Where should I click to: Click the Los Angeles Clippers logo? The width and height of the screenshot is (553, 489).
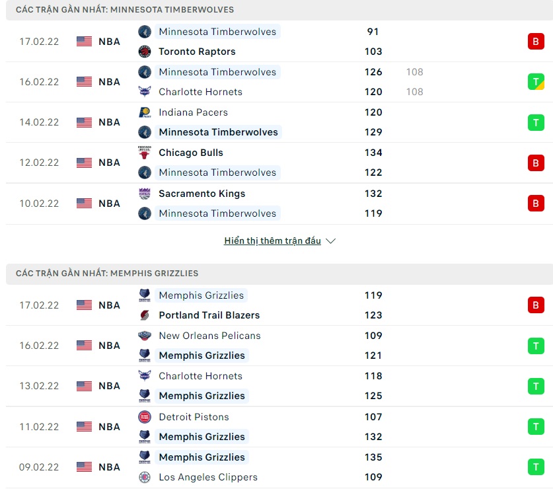pyautogui.click(x=145, y=477)
